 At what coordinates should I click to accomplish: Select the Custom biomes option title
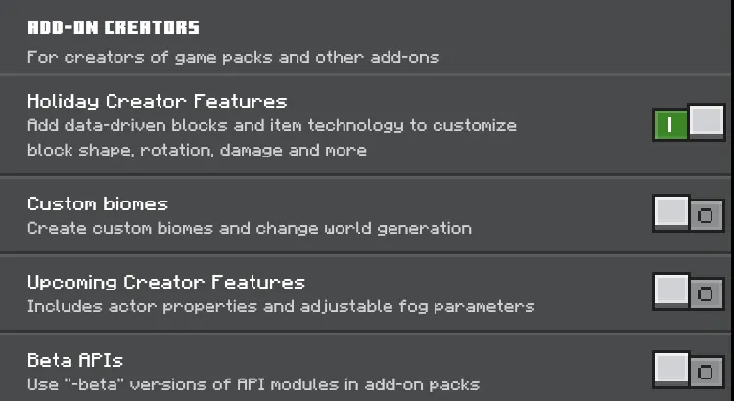98,203
